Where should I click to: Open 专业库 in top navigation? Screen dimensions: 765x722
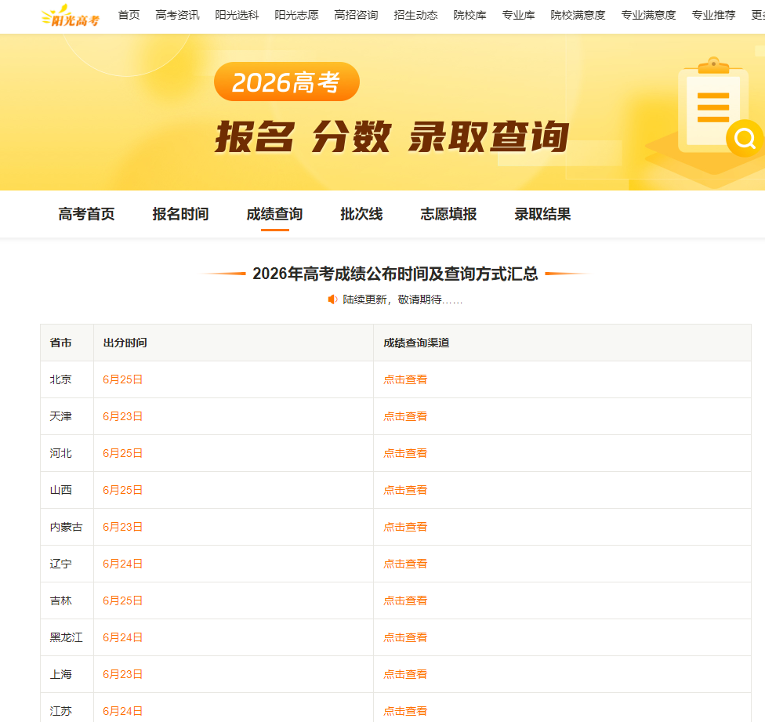(x=518, y=15)
